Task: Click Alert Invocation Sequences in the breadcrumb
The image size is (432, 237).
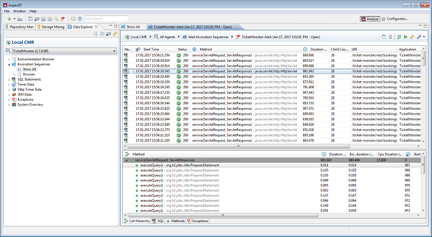Action: pos(209,37)
